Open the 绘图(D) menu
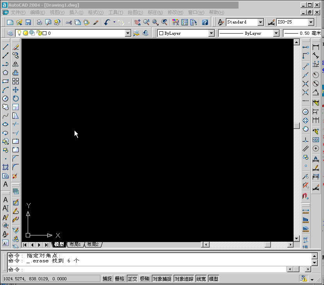 [x=135, y=12]
